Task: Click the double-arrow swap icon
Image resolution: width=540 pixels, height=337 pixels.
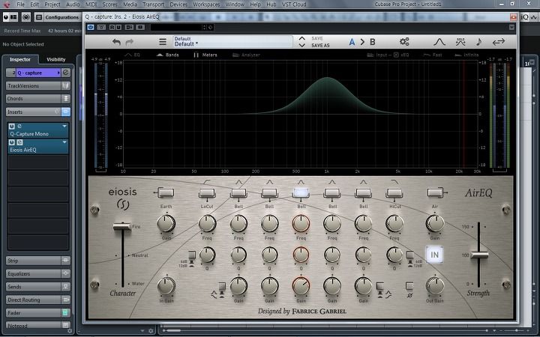Action: click(x=498, y=42)
